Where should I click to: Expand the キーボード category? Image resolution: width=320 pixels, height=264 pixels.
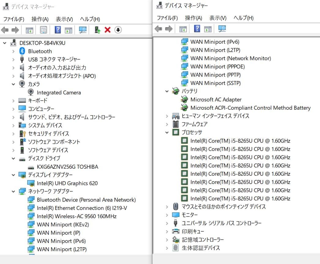pos(13,101)
